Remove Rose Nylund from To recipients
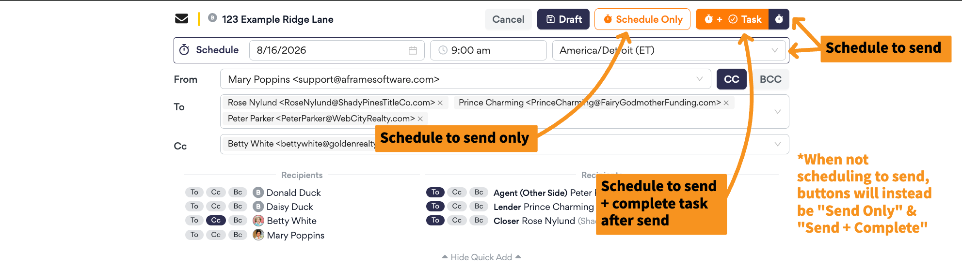The width and height of the screenshot is (962, 268). click(440, 103)
